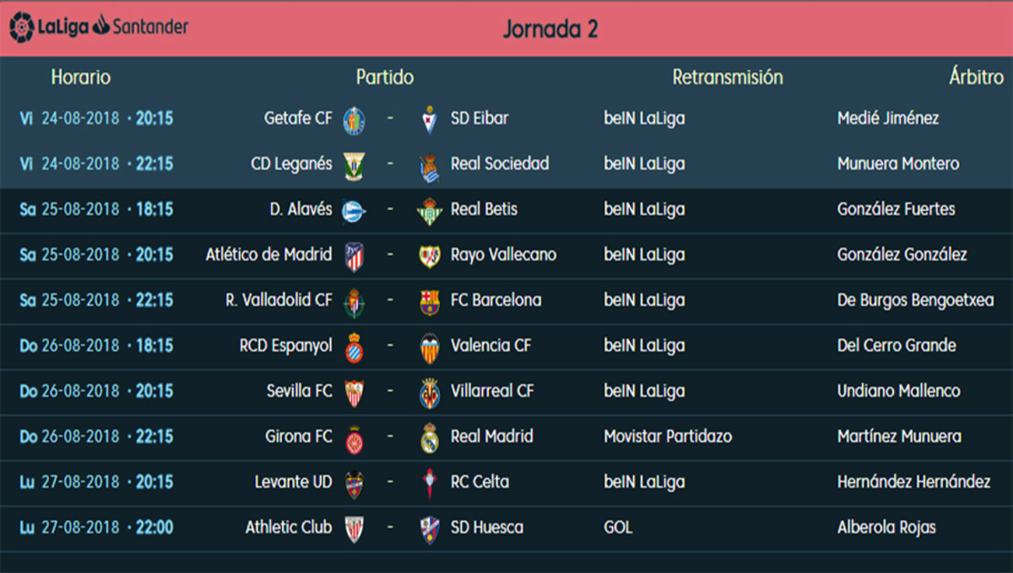Image resolution: width=1013 pixels, height=573 pixels.
Task: Open the SD Huesca team link
Action: click(486, 527)
